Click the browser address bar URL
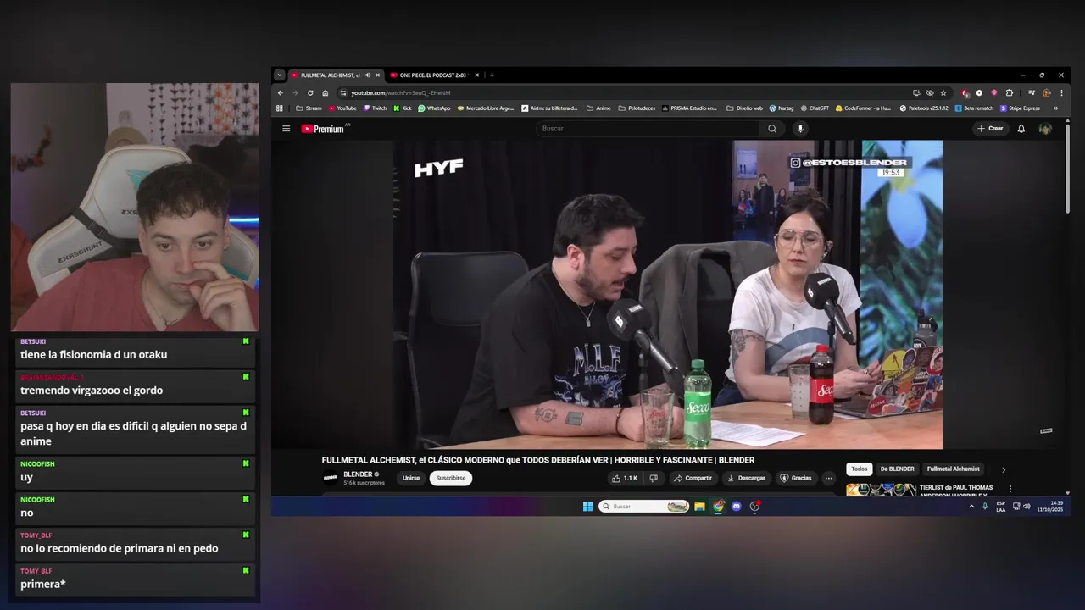 point(401,93)
